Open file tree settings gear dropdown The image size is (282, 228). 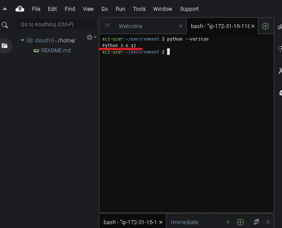click(x=91, y=37)
